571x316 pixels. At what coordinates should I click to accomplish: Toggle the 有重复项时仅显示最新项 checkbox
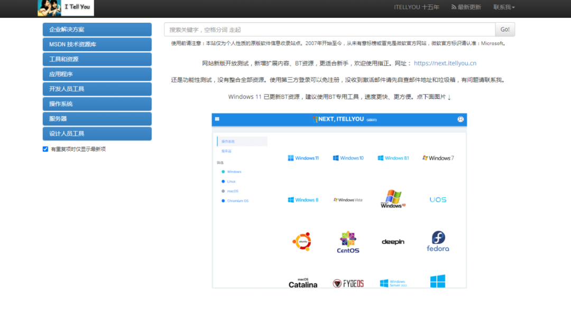point(45,149)
